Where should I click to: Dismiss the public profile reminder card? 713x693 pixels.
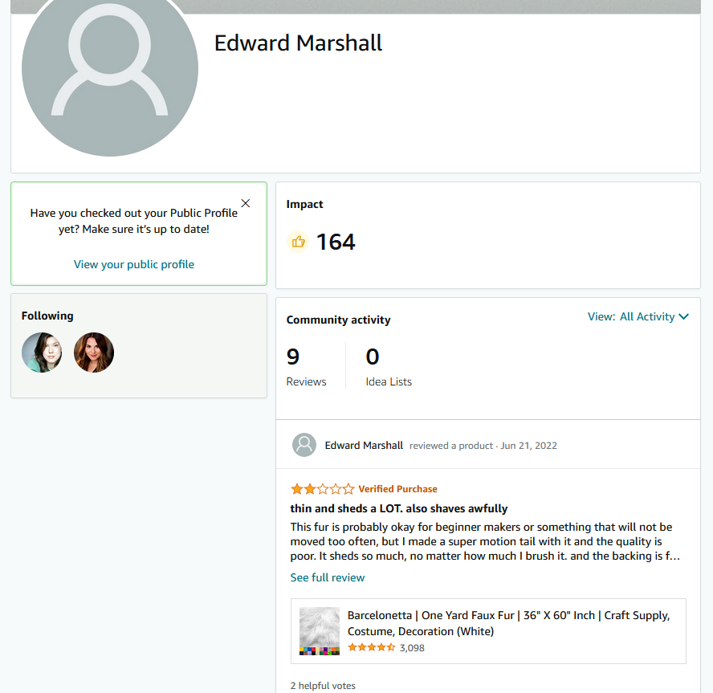[x=246, y=203]
